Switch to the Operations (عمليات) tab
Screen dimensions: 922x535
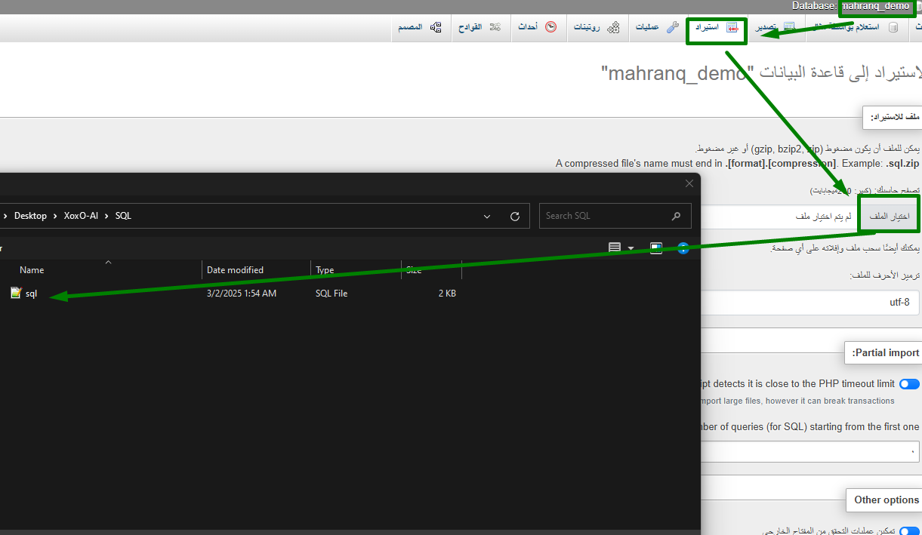[x=646, y=27]
